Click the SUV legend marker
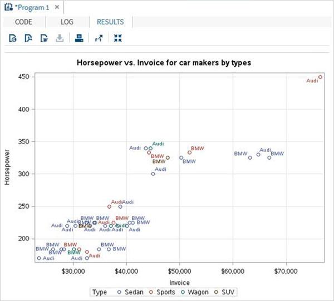 point(216,292)
